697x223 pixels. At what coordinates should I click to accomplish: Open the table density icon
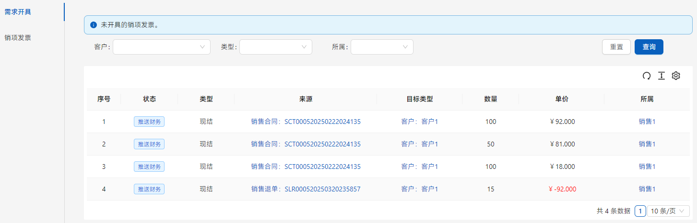(x=662, y=76)
